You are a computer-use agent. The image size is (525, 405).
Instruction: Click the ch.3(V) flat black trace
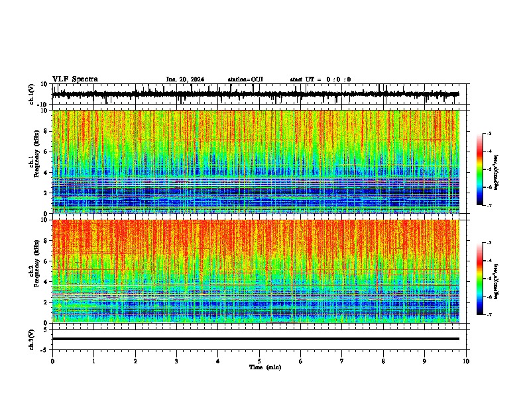point(256,339)
